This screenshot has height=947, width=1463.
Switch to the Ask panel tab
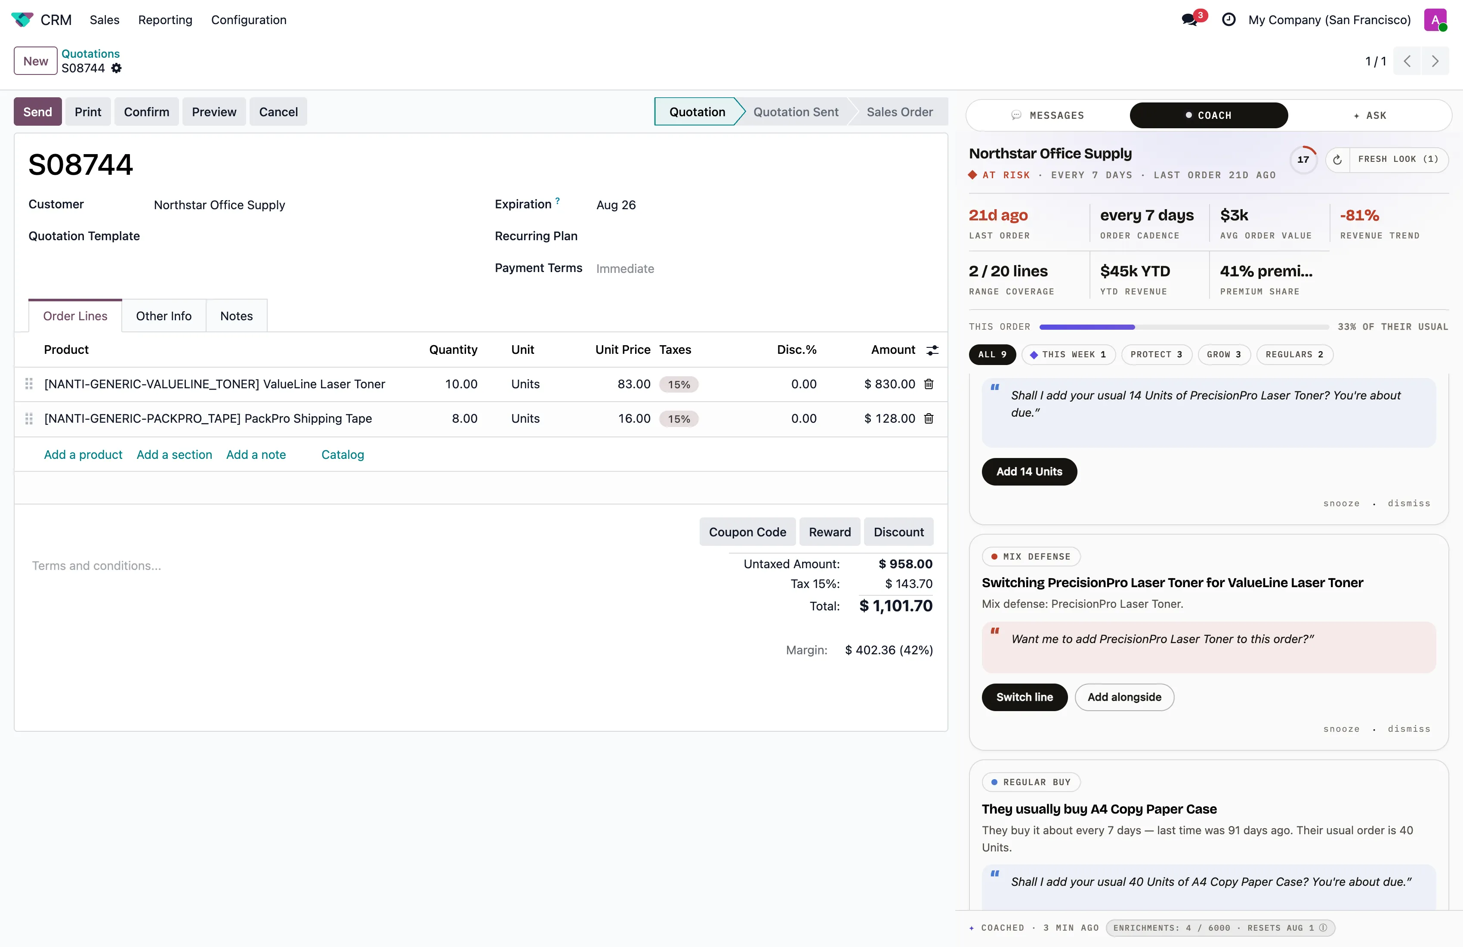tap(1370, 116)
